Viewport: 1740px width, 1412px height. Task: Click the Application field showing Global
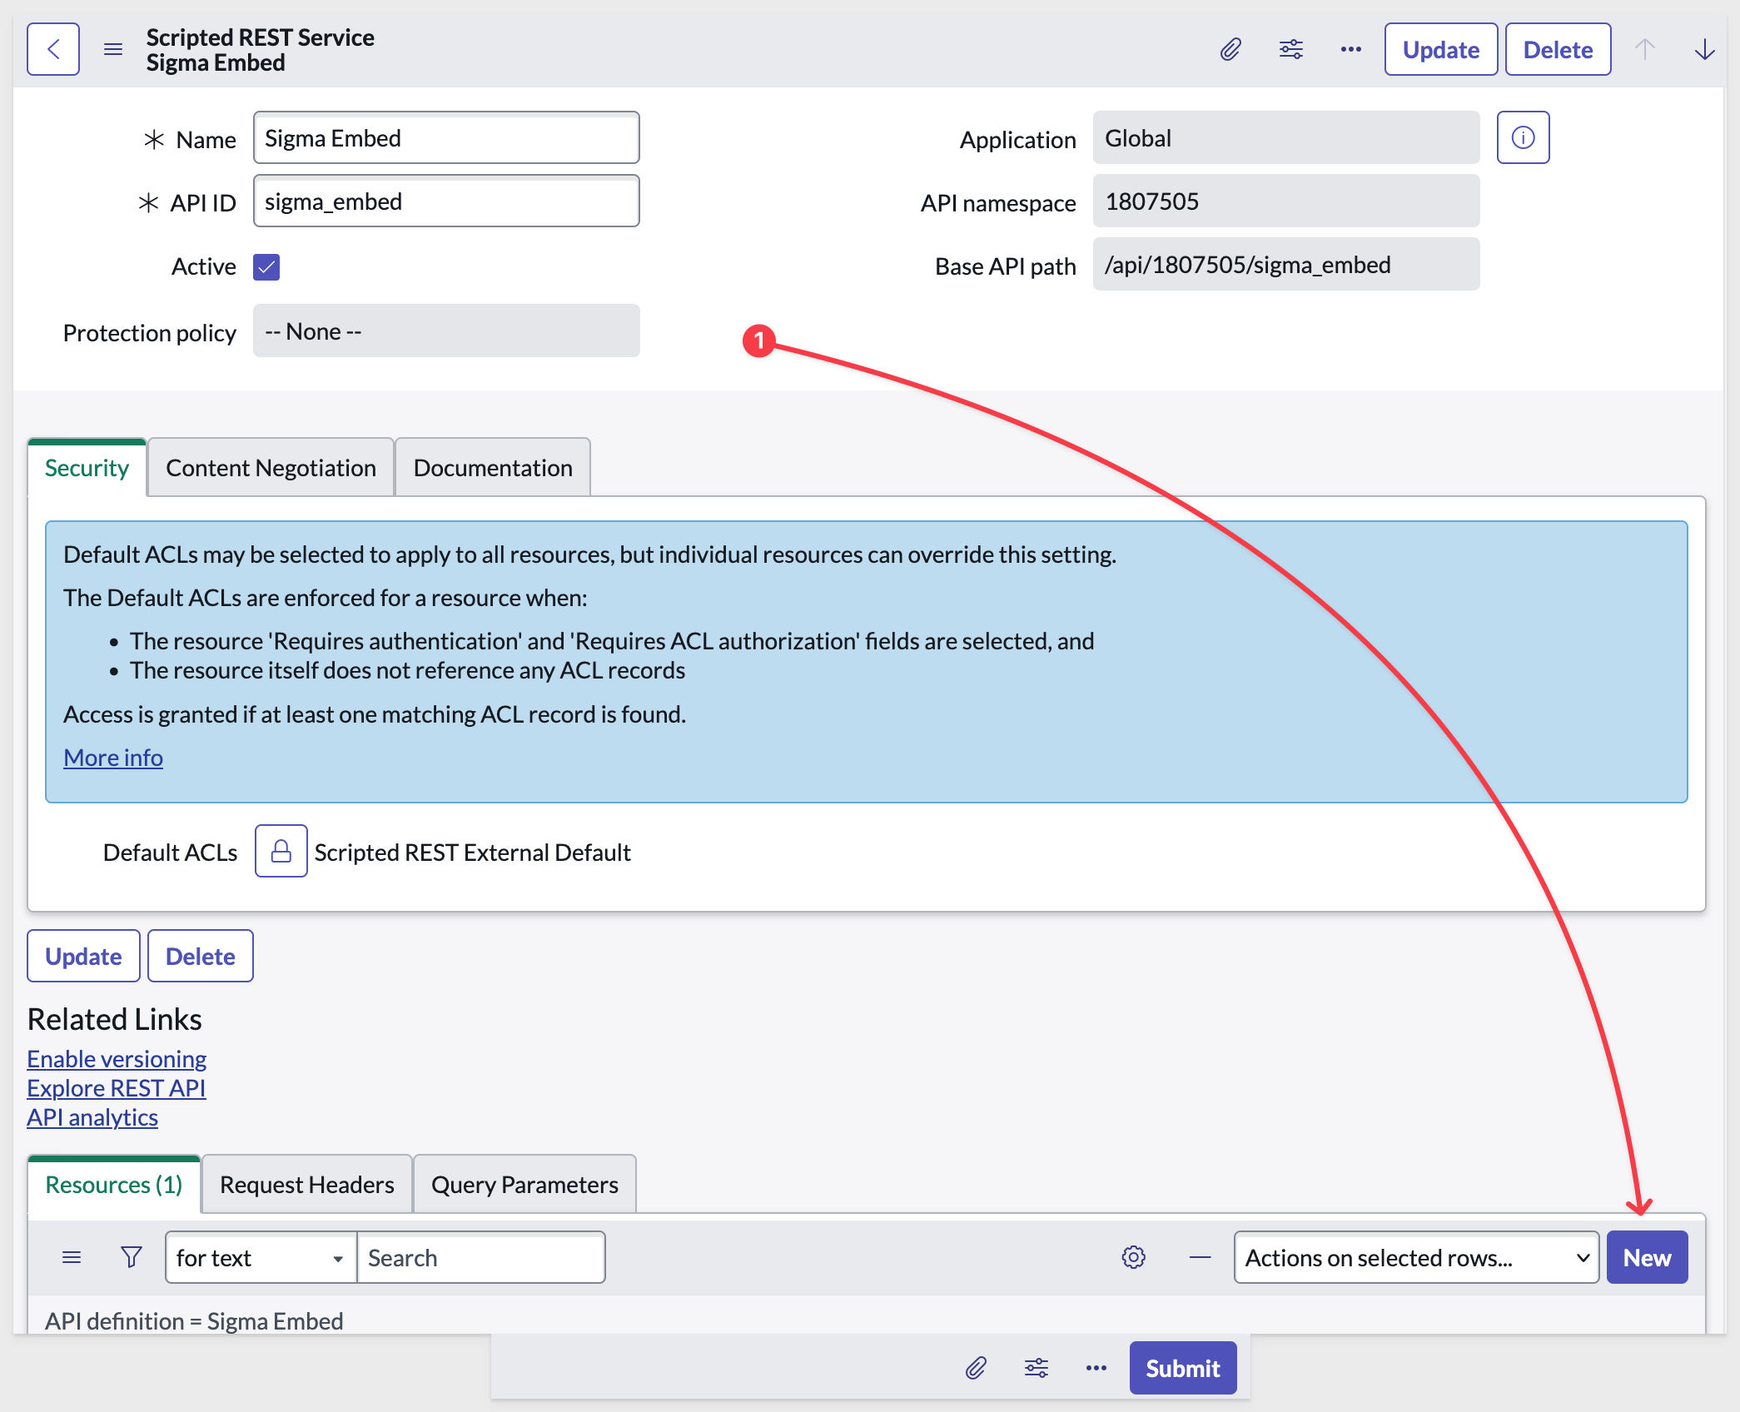1286,138
